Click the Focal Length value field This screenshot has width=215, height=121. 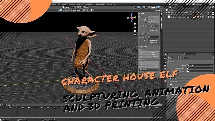[x=153, y=17]
